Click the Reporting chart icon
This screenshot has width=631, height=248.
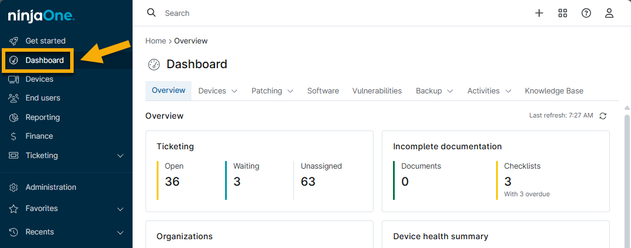tap(14, 118)
